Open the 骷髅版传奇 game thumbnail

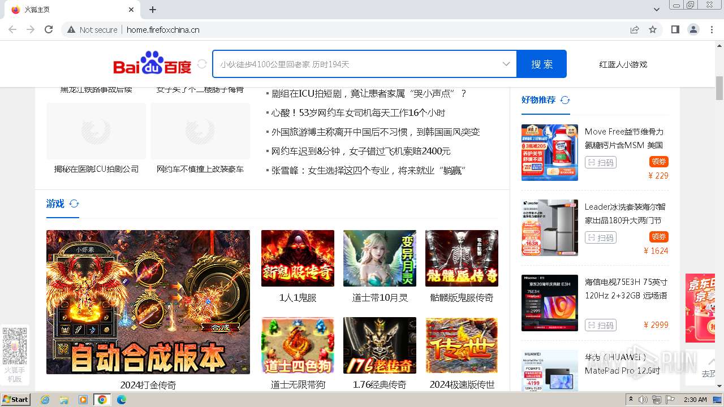[x=462, y=258]
